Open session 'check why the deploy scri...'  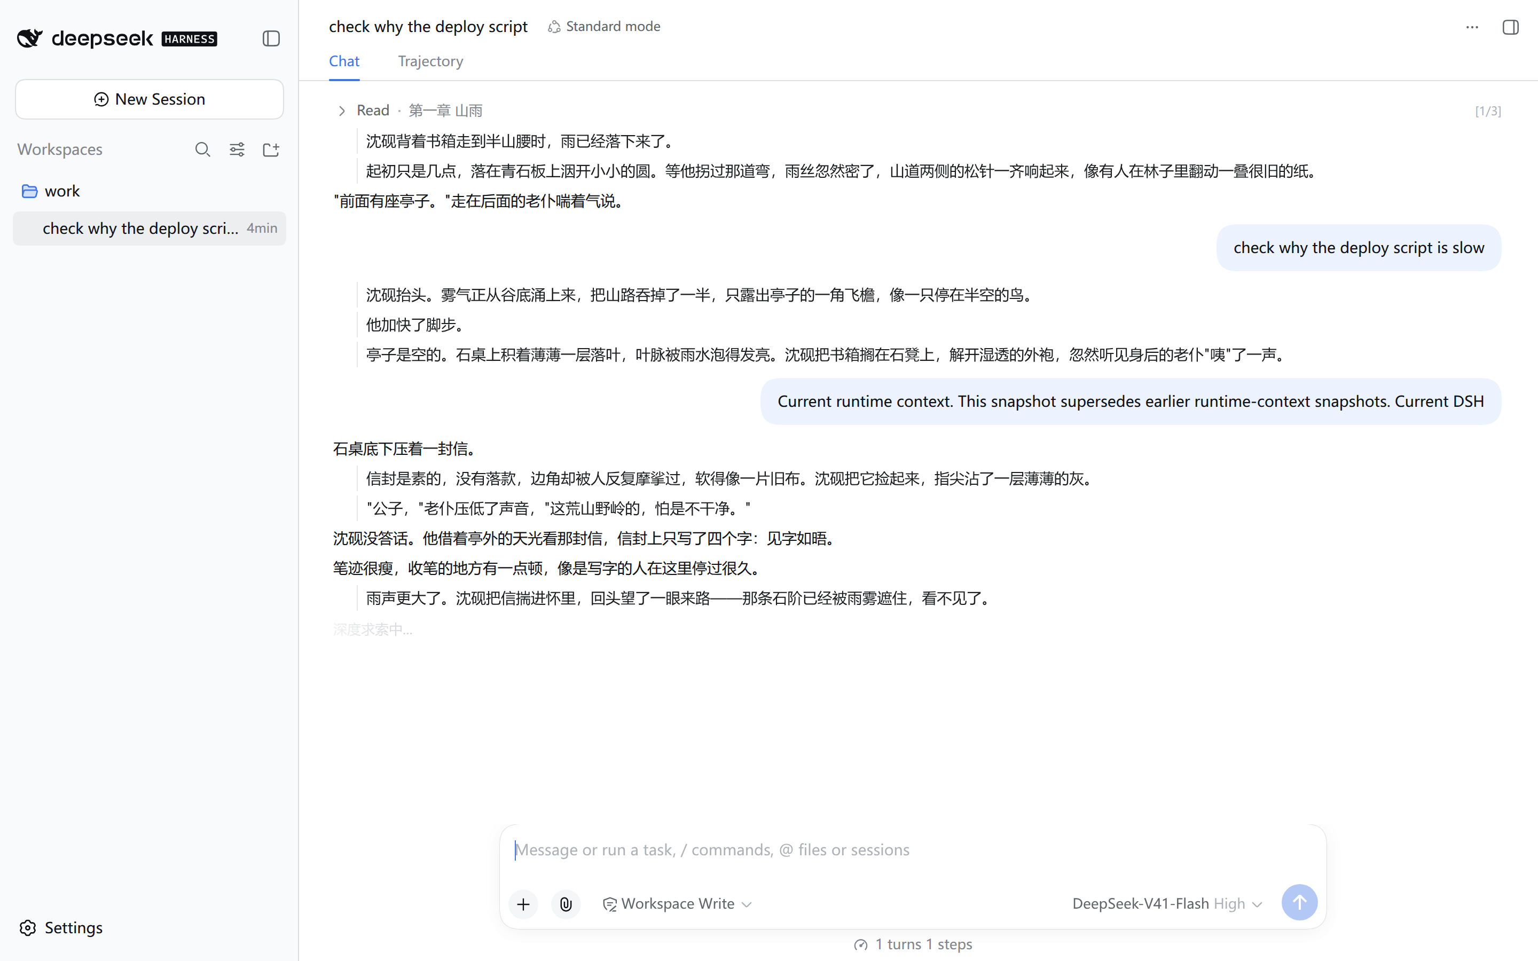pyautogui.click(x=150, y=228)
